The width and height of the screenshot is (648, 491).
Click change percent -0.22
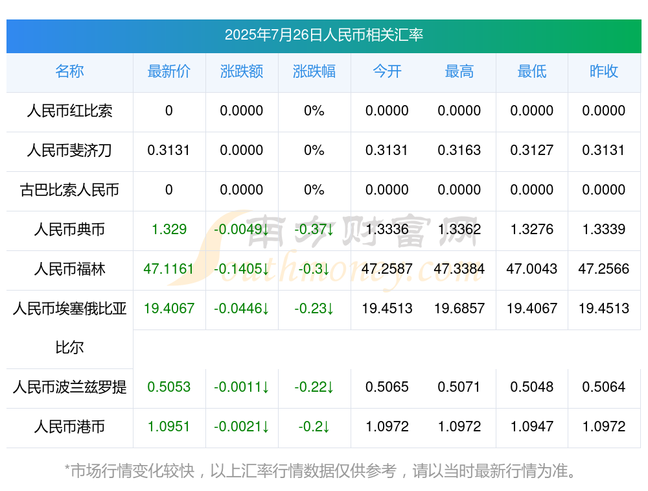point(314,387)
